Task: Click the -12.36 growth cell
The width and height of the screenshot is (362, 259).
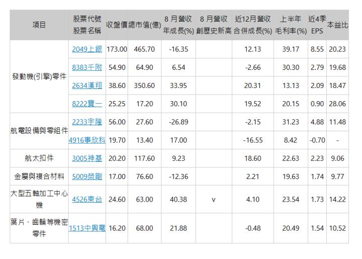Action: (x=178, y=177)
